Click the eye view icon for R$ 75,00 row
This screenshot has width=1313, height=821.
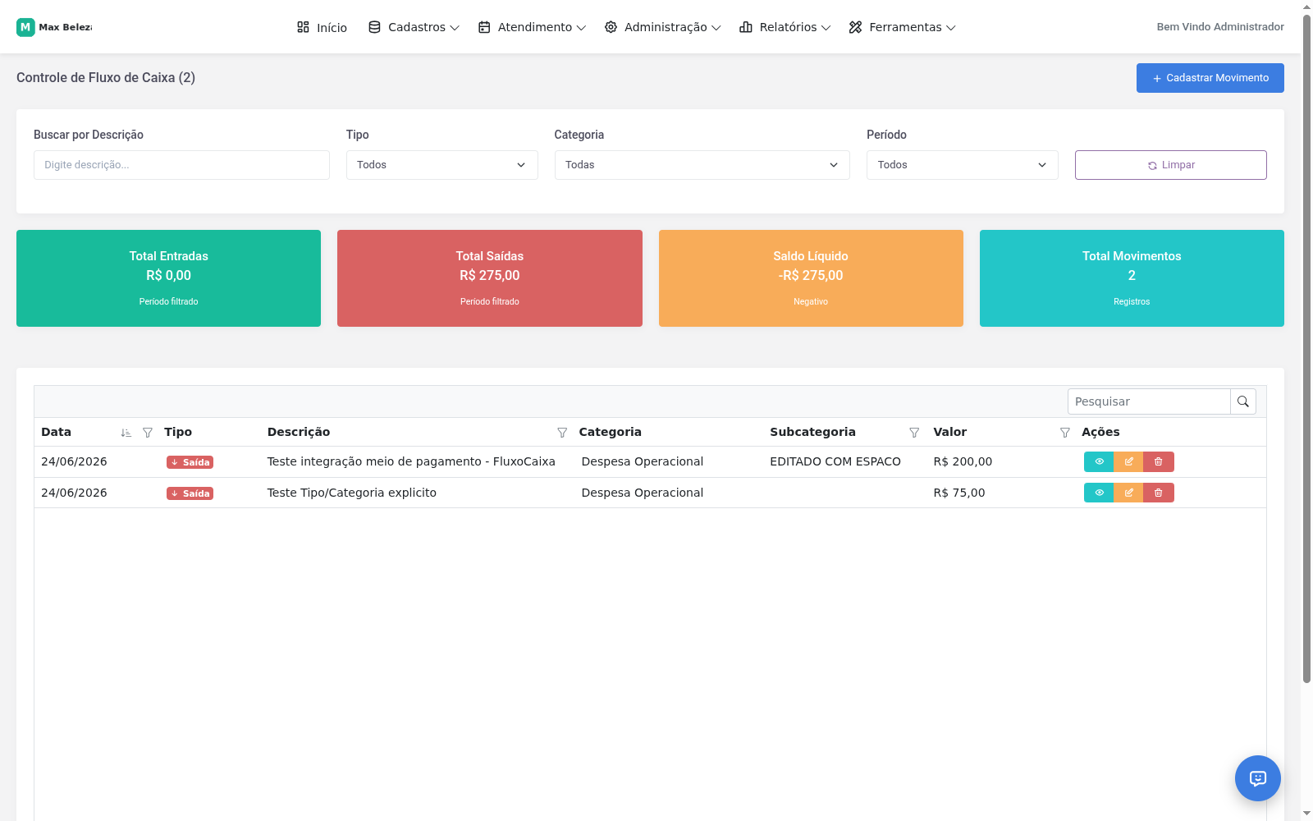coord(1099,493)
